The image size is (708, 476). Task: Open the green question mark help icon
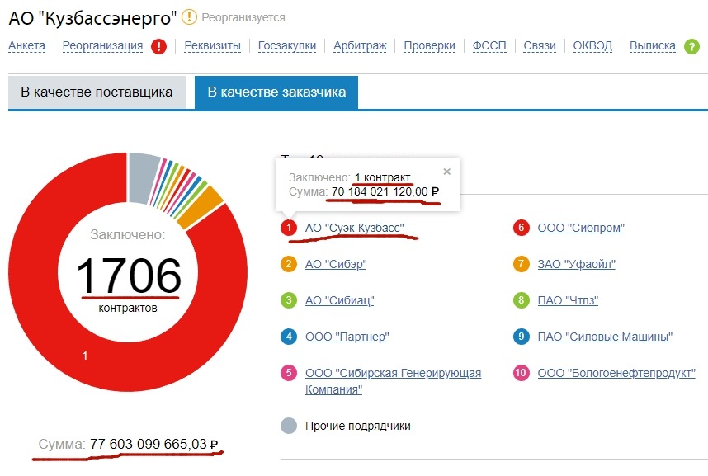[691, 46]
